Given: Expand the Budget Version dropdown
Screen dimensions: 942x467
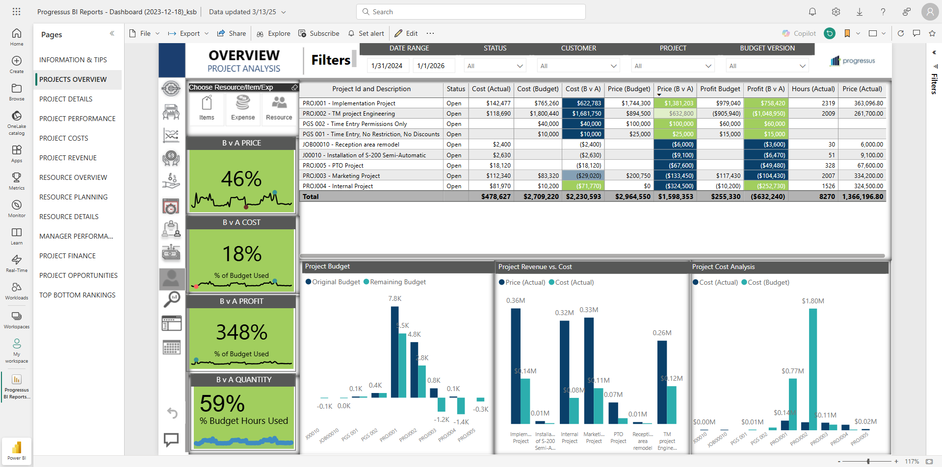Looking at the screenshot, I should pyautogui.click(x=802, y=66).
